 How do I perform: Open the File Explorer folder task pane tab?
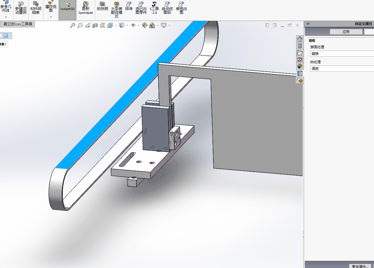coord(300,53)
